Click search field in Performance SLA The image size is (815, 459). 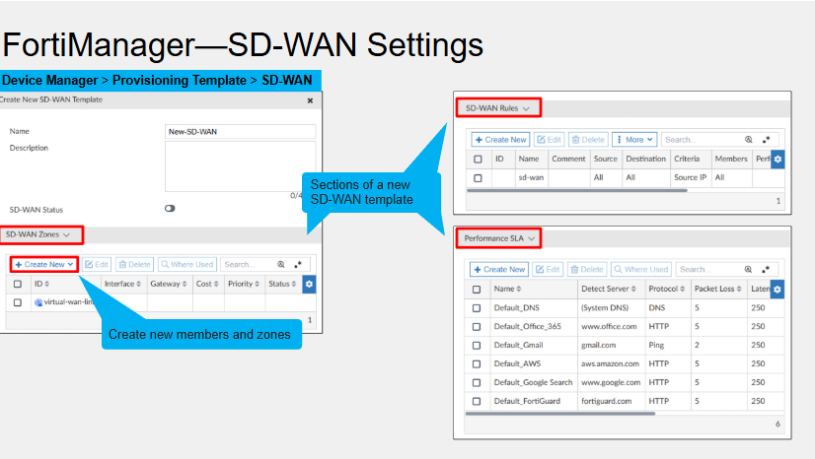707,270
